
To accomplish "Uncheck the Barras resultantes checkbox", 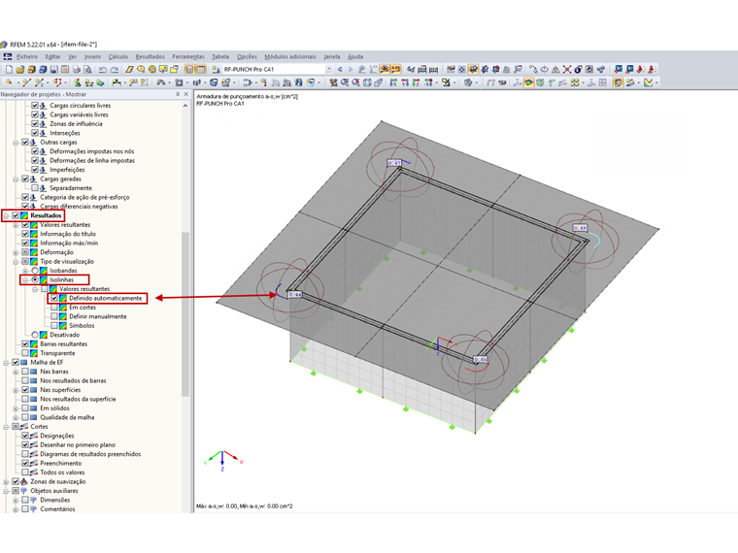I will 25,343.
